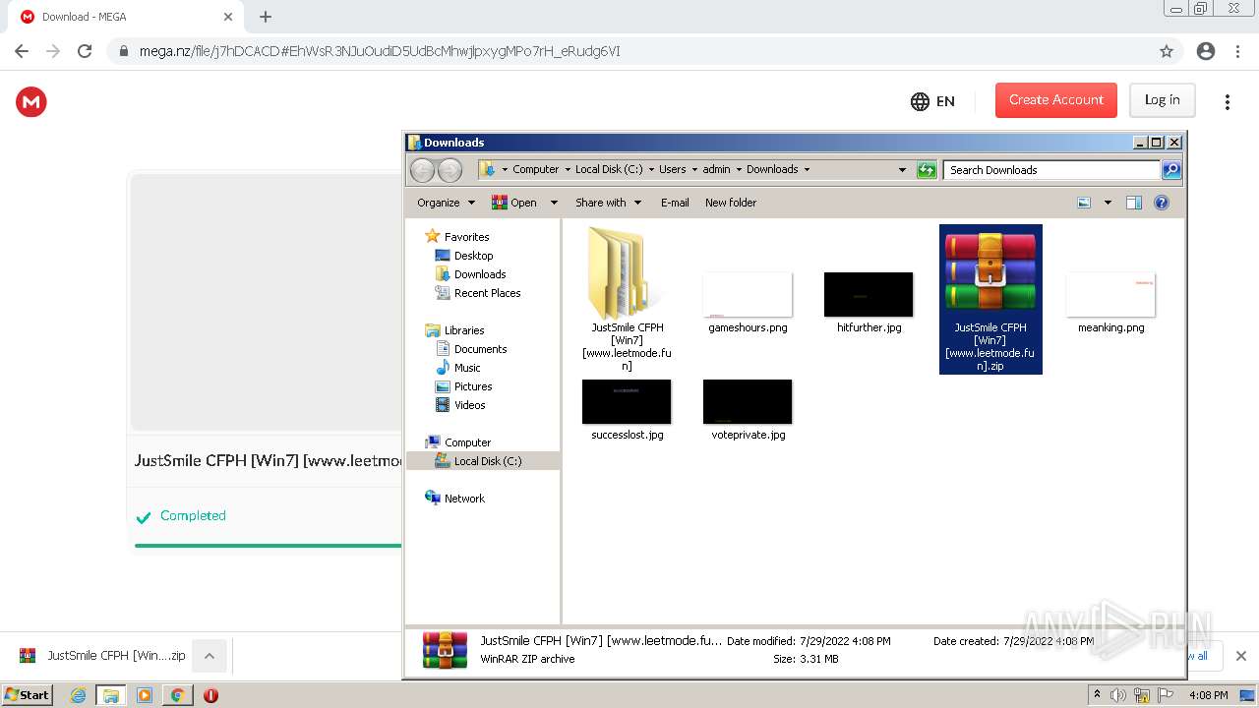This screenshot has width=1259, height=708.
Task: Click E-mail in Explorer toolbar
Action: (x=675, y=203)
